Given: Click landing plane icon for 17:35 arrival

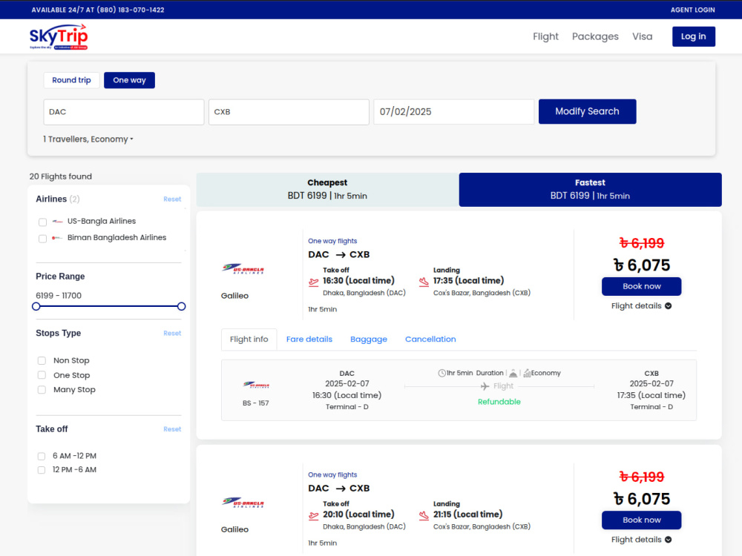Looking at the screenshot, I should coord(424,282).
